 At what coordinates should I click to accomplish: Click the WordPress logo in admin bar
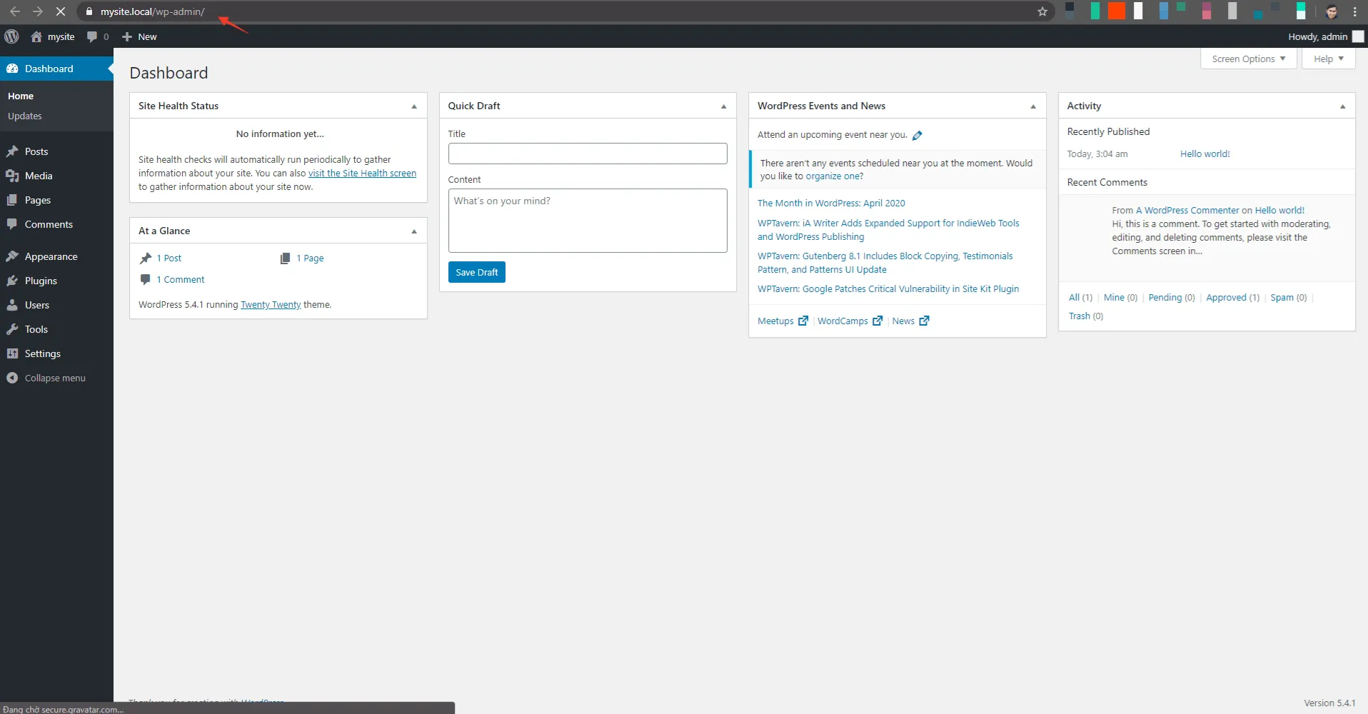click(x=11, y=36)
